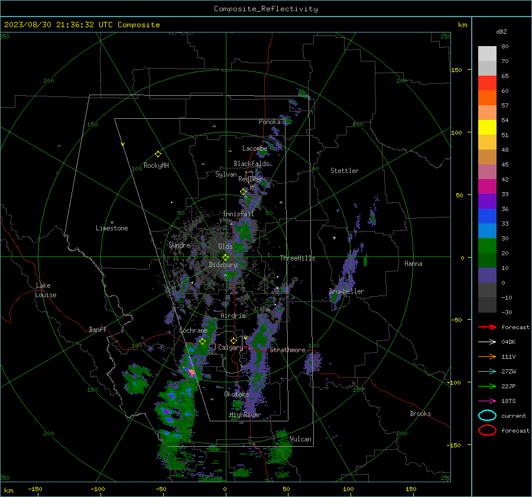532x497 pixels.
Task: Click the Ponoka city label
Action: tap(270, 122)
